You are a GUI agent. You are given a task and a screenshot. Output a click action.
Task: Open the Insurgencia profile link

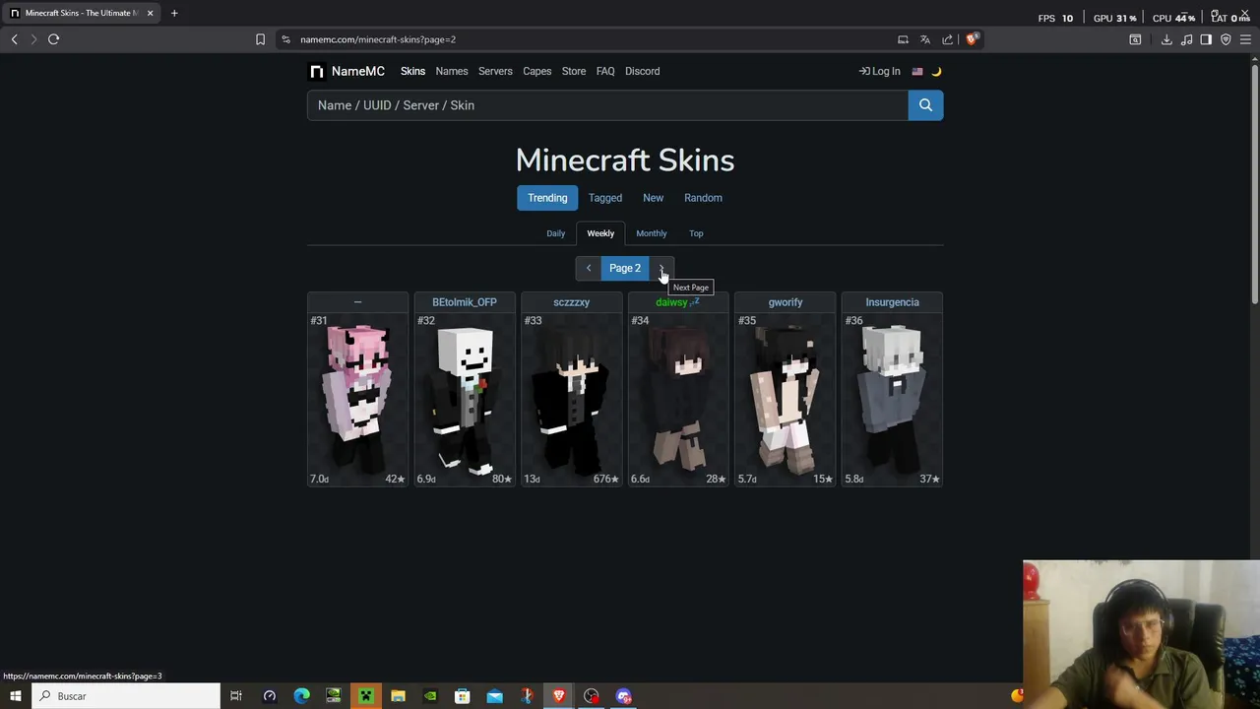[x=893, y=302]
